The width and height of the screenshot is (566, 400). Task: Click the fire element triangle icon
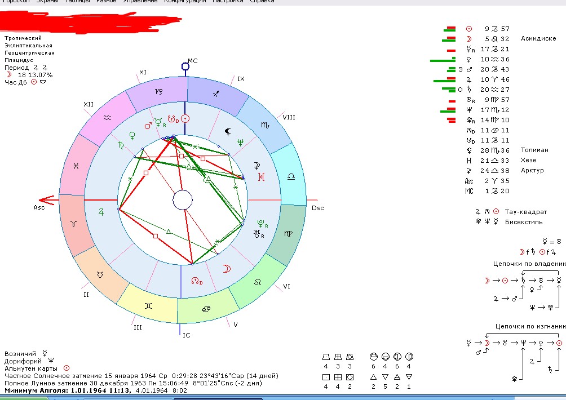tap(374, 377)
